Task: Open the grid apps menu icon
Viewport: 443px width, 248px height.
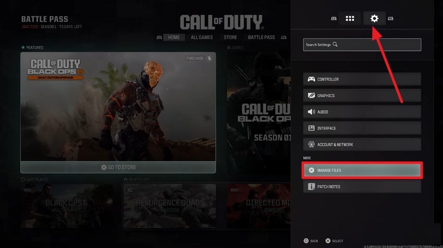Action: click(350, 19)
